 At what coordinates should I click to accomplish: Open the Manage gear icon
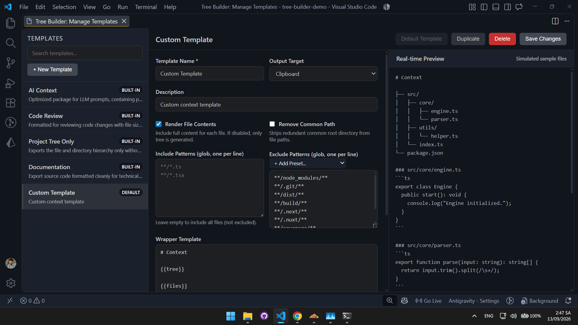click(11, 283)
